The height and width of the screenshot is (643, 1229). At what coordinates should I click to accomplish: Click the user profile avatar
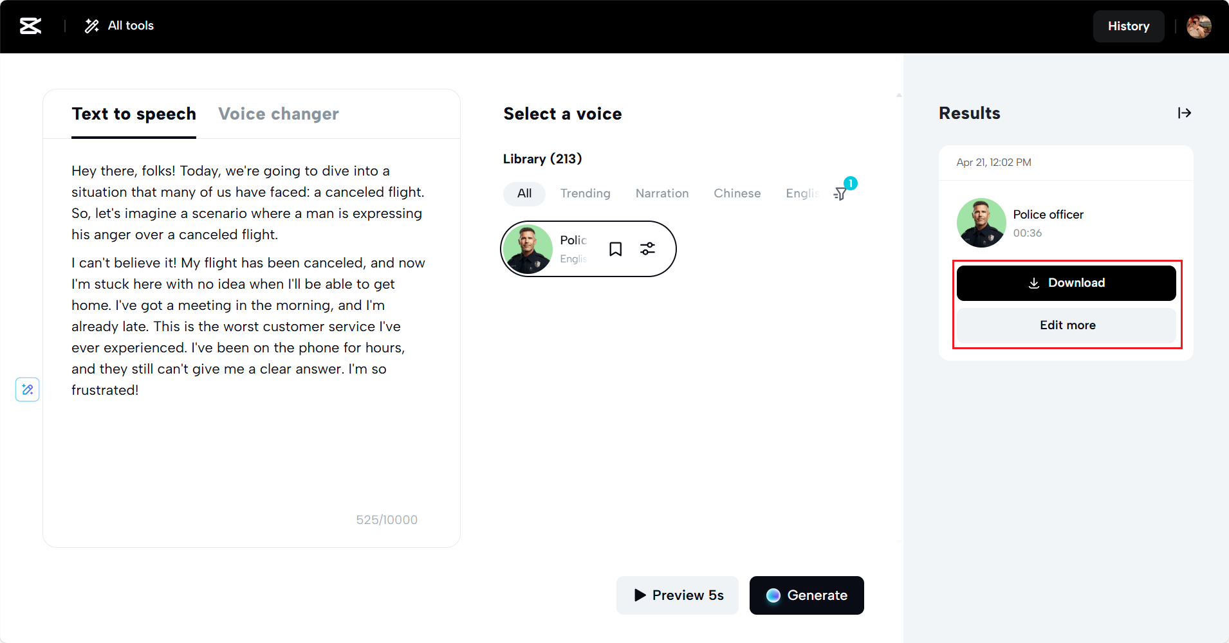pos(1198,26)
